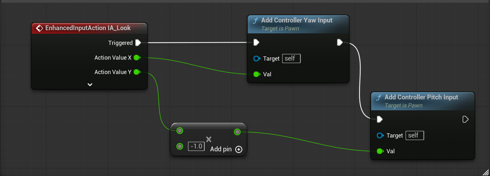Viewport: 490px width, 176px height.
Task: Click Yaw Input node's Val input pin
Action: (256, 74)
